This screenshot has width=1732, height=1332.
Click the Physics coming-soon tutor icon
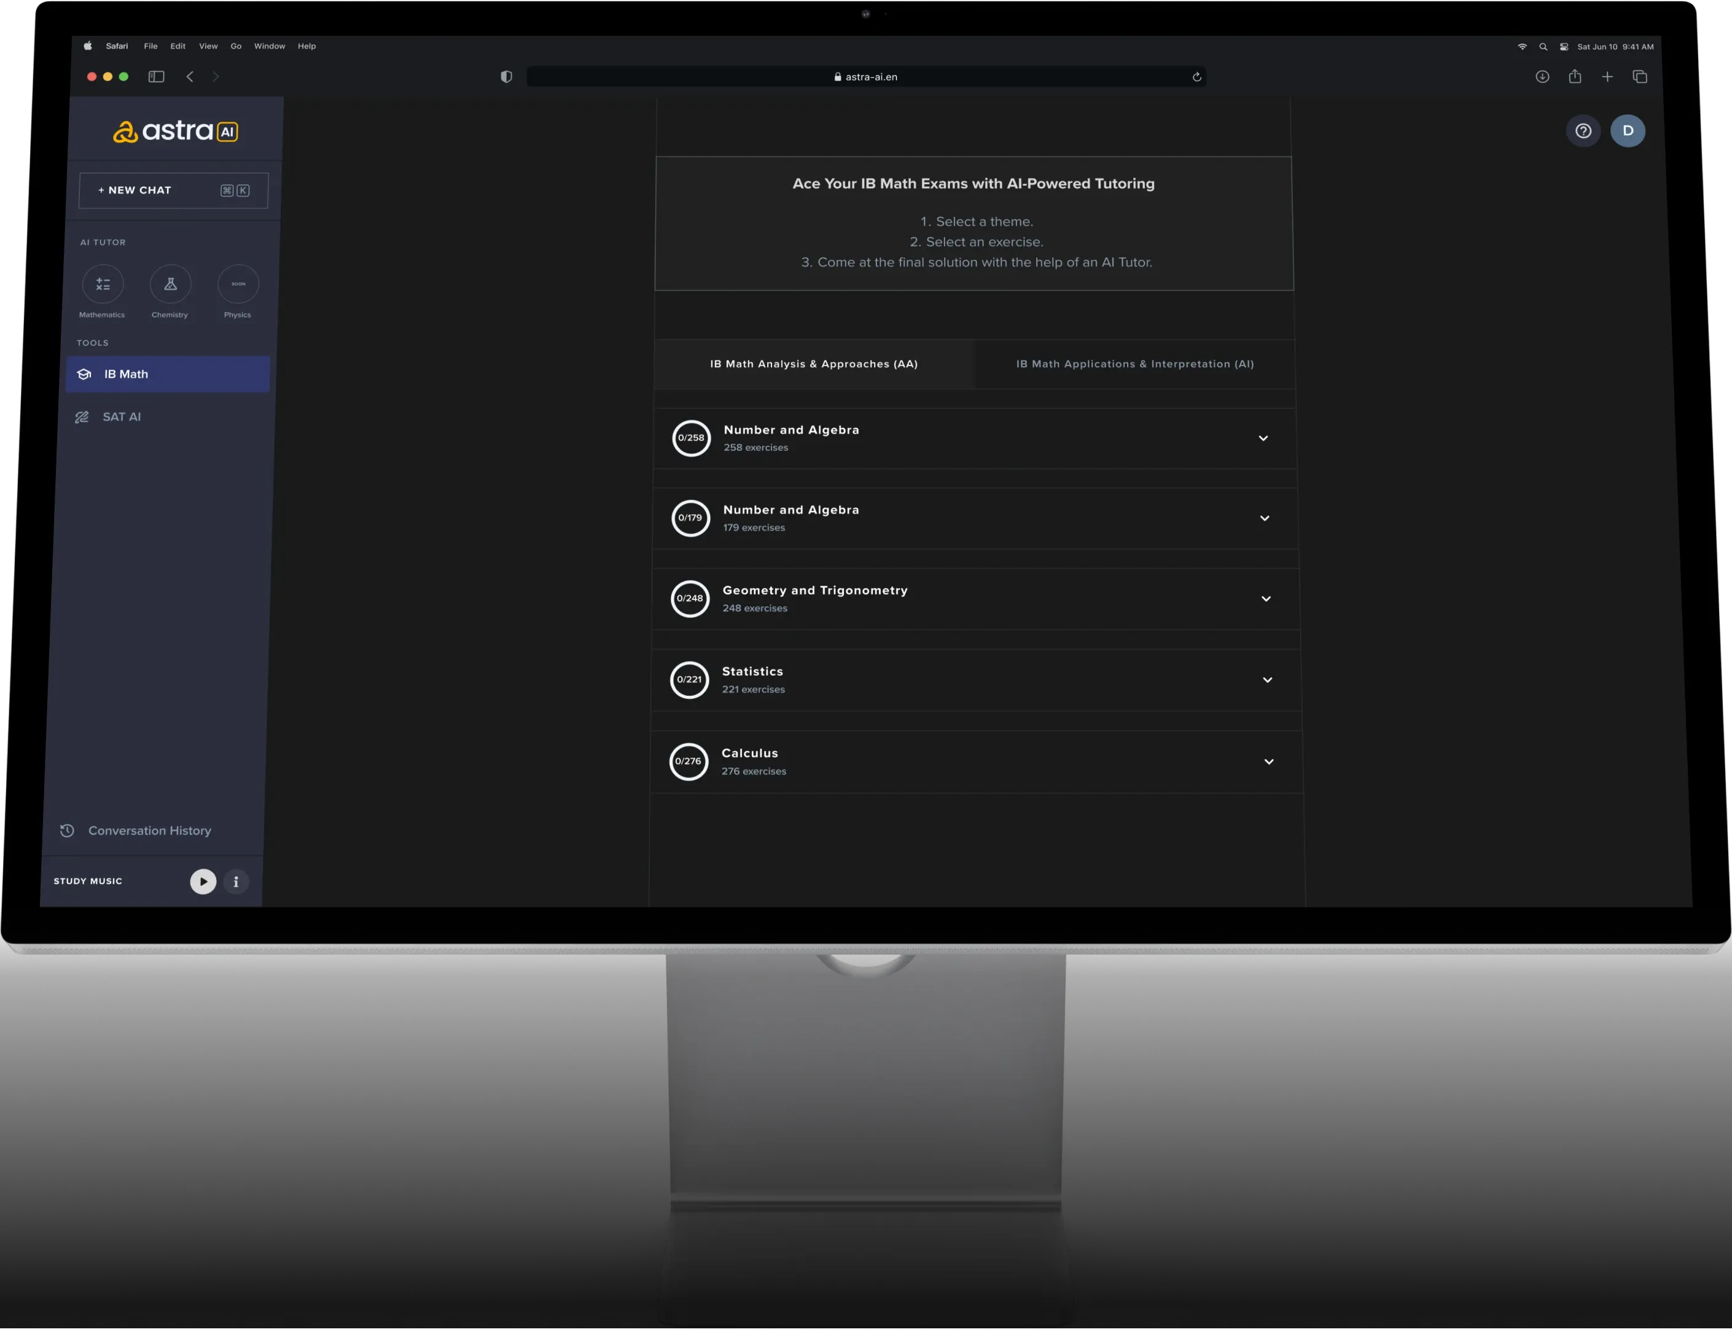tap(238, 284)
